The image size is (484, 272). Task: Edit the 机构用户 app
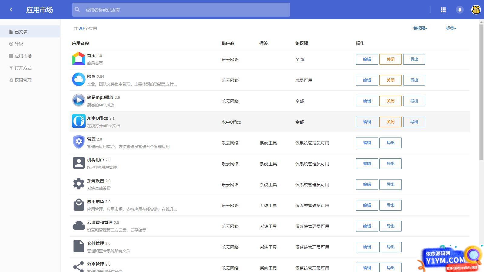(367, 164)
